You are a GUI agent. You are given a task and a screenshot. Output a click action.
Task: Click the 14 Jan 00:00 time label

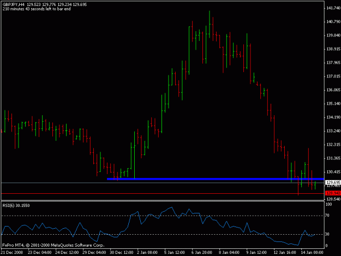point(312,253)
